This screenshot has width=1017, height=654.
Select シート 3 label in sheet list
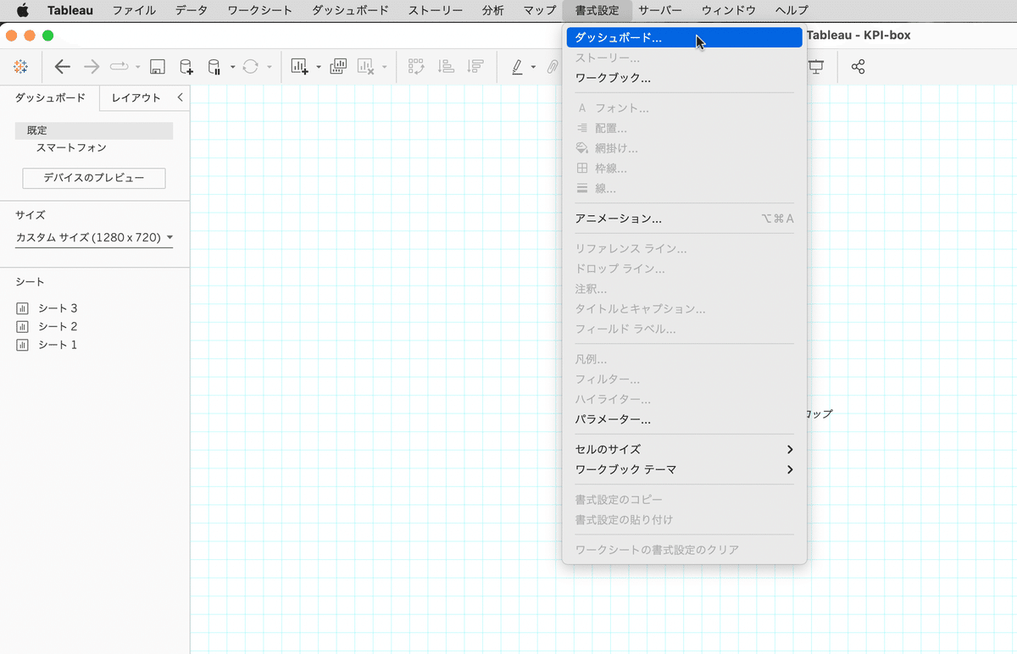click(58, 308)
